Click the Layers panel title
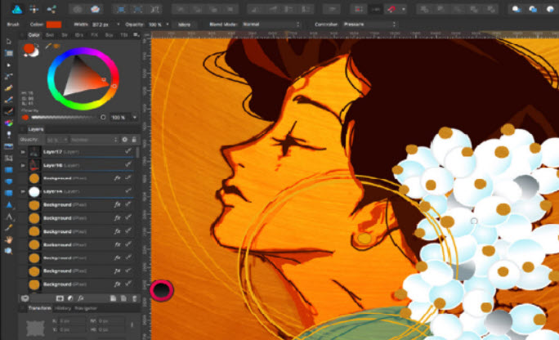559x340 pixels. 34,129
